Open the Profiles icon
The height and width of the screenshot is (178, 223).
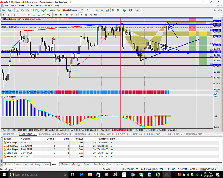click(x=10, y=10)
